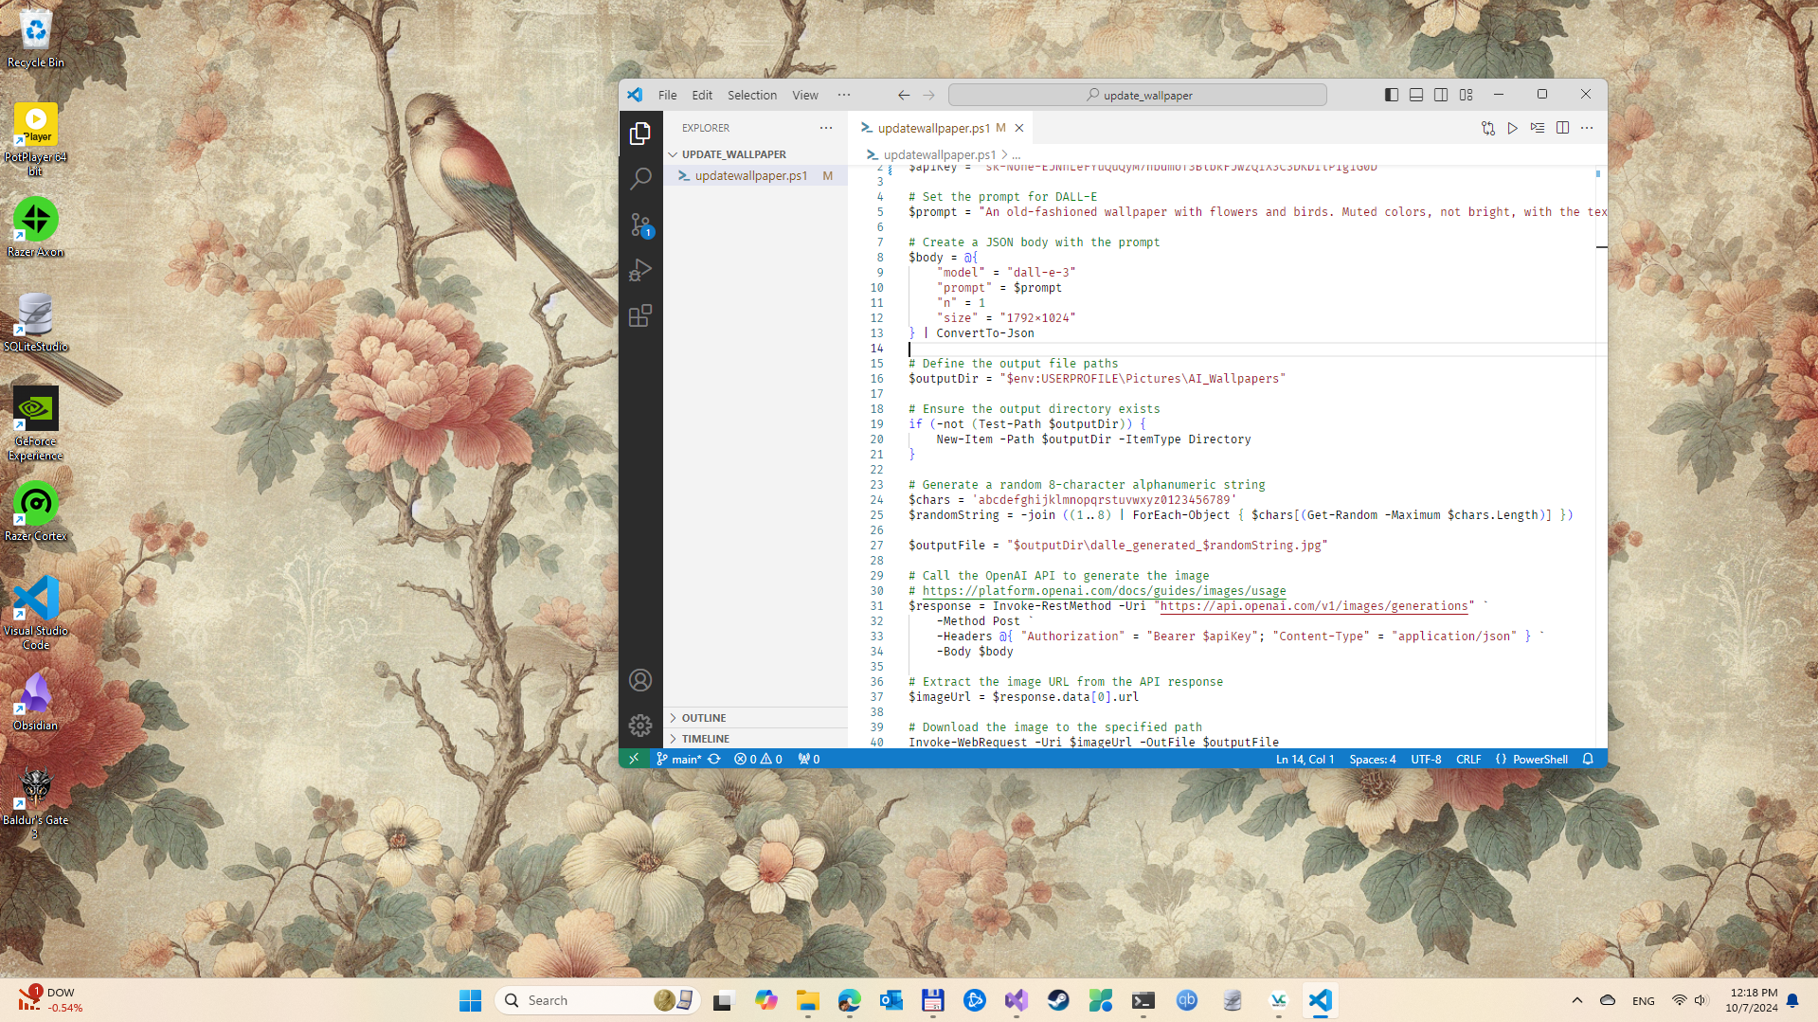Toggle the Secondary Side Bar visibility
Image resolution: width=1818 pixels, height=1022 pixels.
1440,95
